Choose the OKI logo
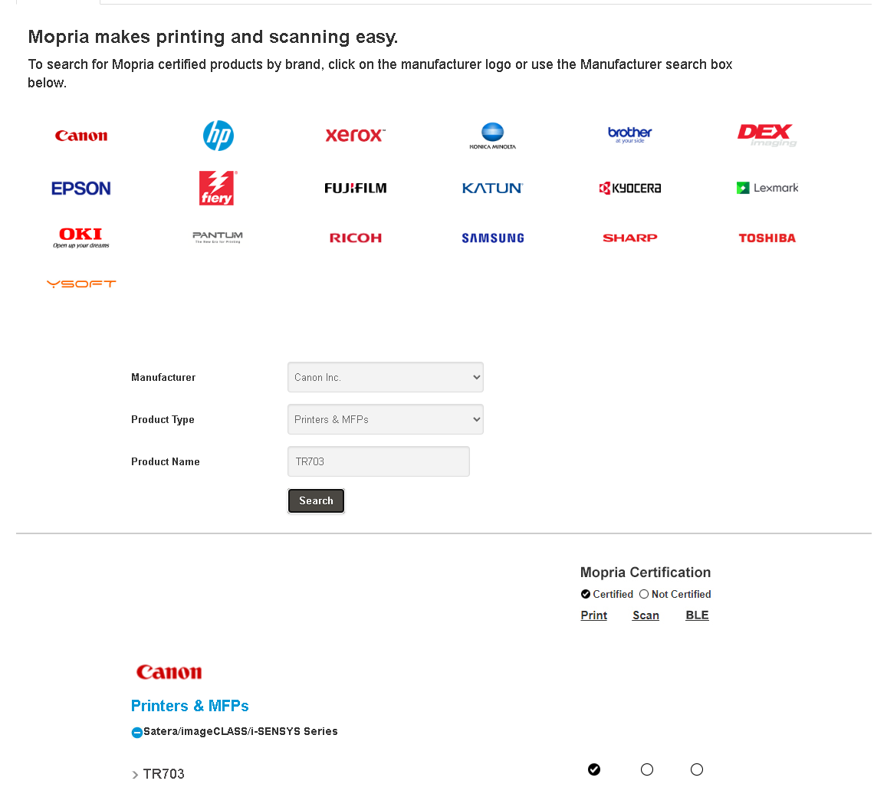887x794 pixels. coord(81,238)
